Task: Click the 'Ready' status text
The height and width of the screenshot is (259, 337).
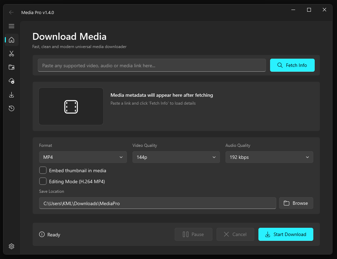Action: click(54, 235)
